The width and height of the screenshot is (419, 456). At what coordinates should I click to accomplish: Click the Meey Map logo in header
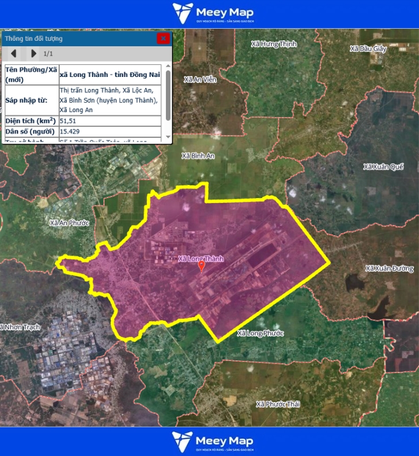coord(212,14)
